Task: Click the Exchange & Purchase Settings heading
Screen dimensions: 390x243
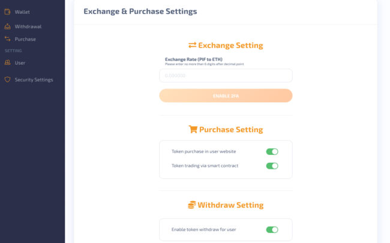Action: click(140, 11)
